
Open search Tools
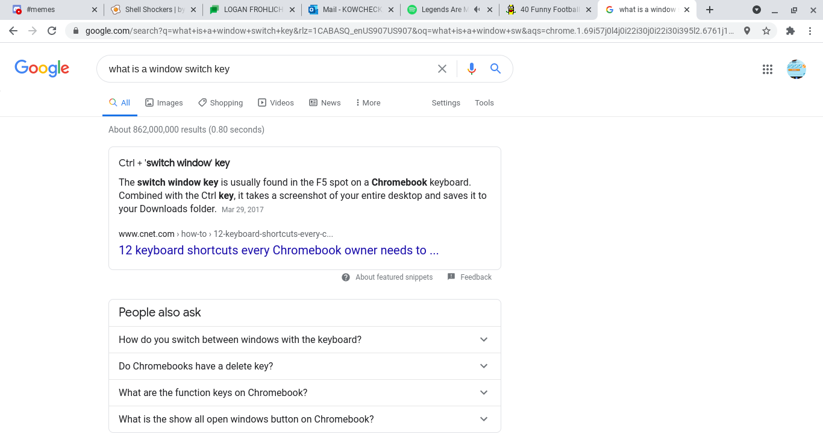tap(484, 103)
